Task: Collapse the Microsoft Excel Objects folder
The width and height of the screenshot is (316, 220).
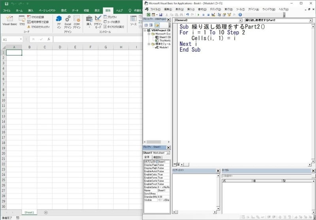Action: (149, 34)
